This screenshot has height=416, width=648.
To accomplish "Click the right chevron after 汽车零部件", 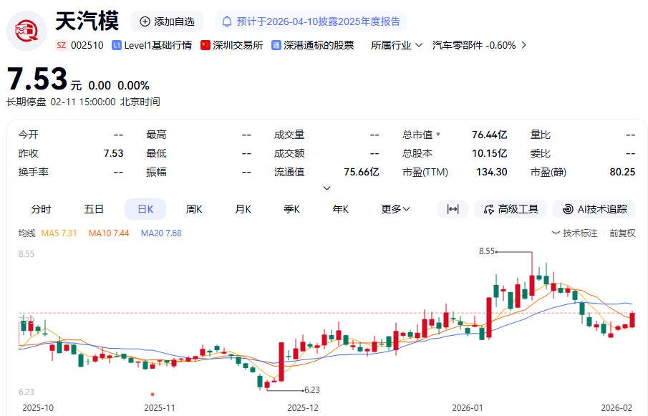I will point(524,45).
